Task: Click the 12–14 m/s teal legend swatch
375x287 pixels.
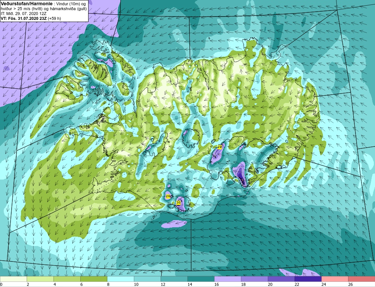Action: click(174, 279)
